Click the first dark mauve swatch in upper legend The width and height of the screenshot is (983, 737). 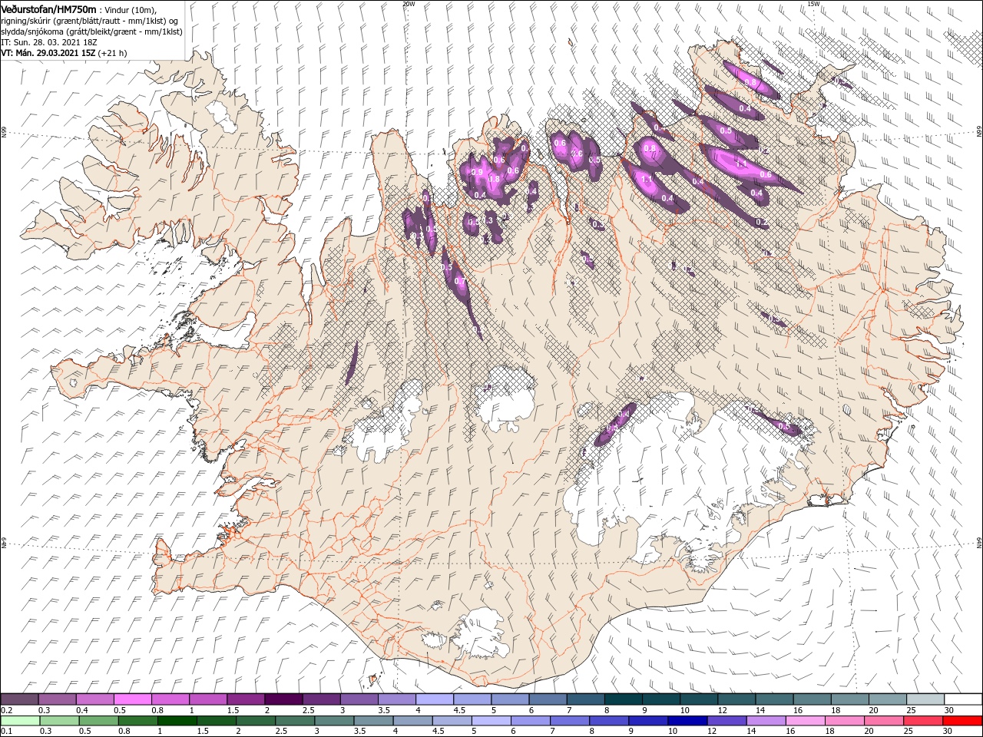(x=19, y=699)
